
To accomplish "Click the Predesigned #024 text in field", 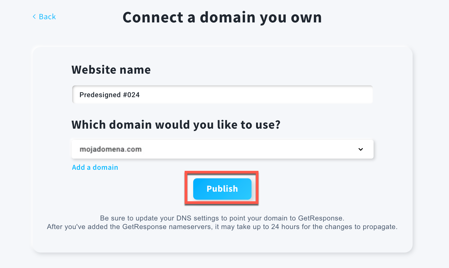I will pyautogui.click(x=109, y=95).
